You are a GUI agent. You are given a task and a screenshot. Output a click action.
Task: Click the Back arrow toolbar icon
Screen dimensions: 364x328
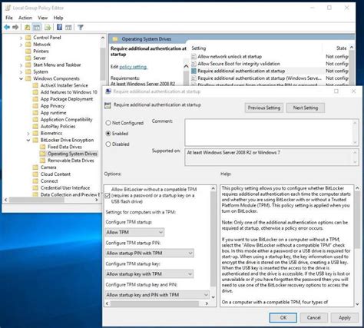tap(7, 27)
